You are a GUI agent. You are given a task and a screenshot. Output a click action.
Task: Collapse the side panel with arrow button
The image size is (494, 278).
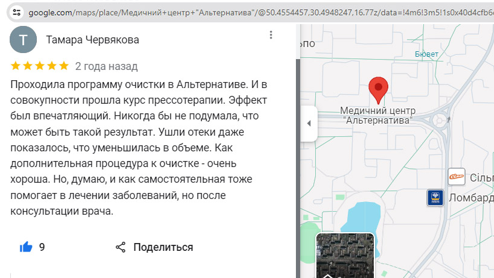tap(309, 124)
